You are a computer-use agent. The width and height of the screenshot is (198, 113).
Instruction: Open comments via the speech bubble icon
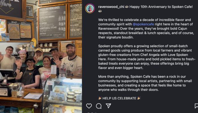pos(99,106)
